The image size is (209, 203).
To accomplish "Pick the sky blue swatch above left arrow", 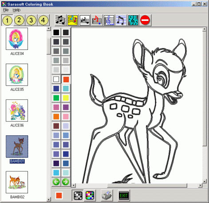I will tap(56, 173).
